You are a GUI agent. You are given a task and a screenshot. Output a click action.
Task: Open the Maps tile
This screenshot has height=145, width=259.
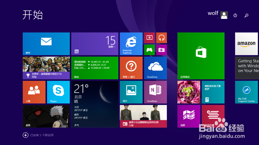(189, 116)
